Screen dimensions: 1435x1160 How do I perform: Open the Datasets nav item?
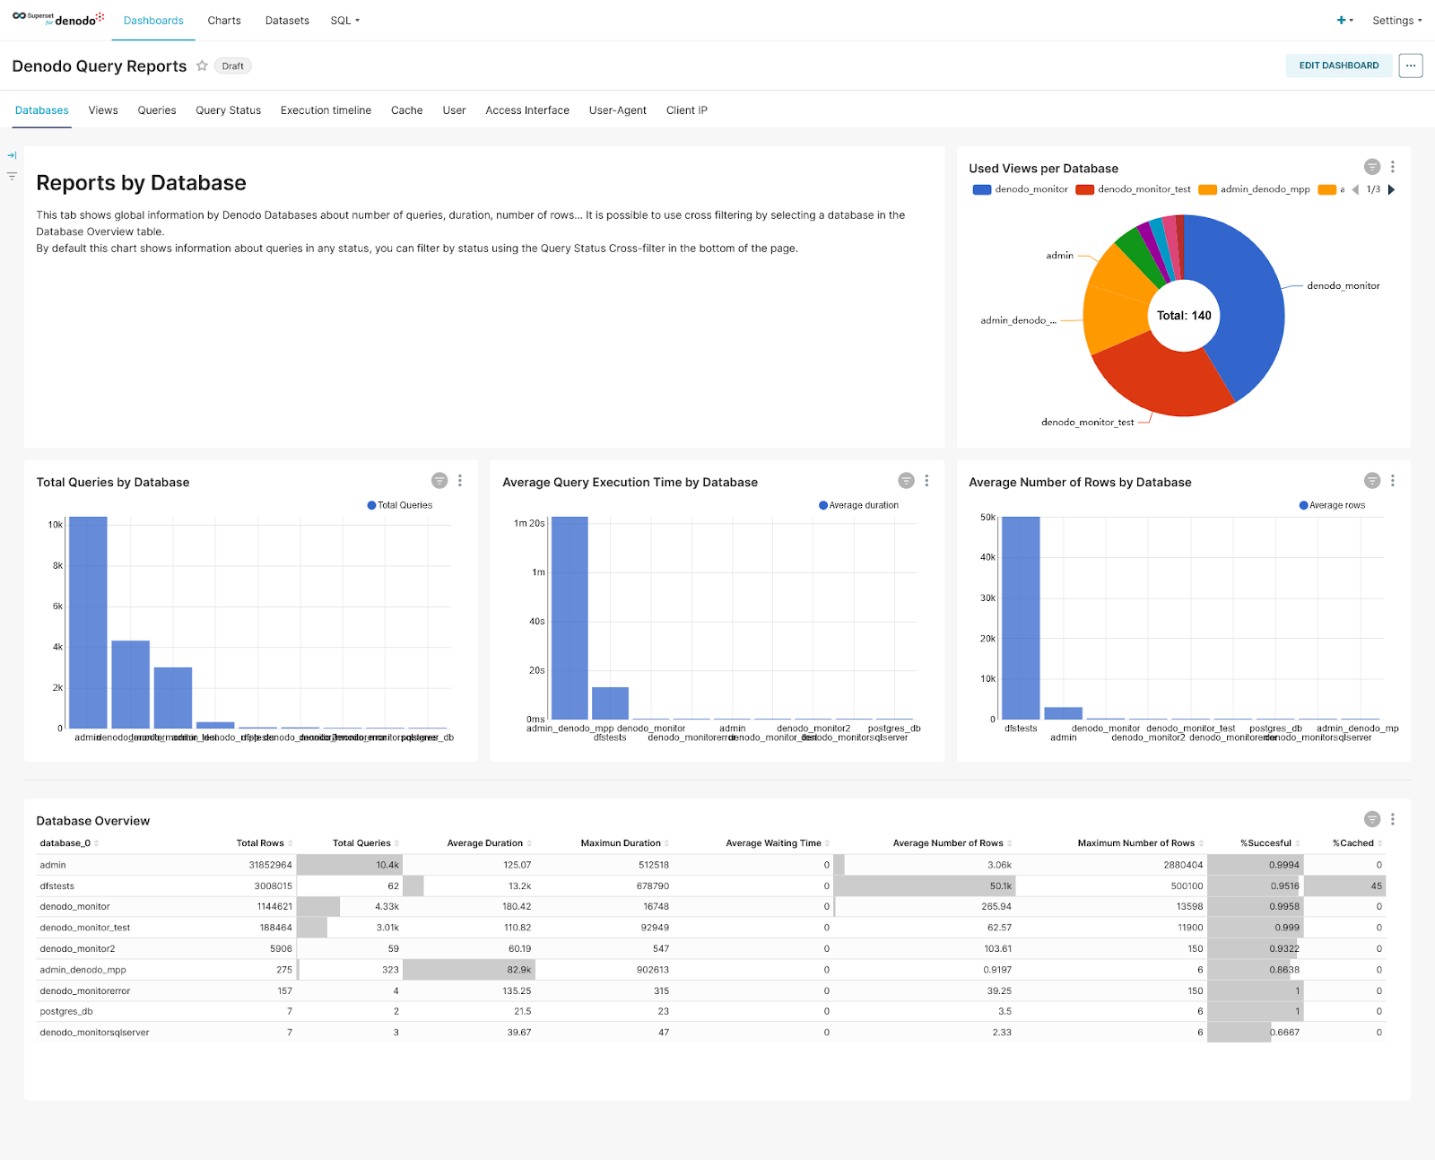[x=287, y=21]
